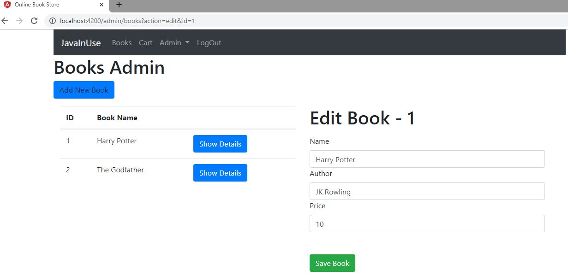Click the Angular favicon on the tab

point(7,5)
